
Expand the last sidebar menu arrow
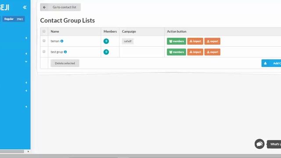26,107
